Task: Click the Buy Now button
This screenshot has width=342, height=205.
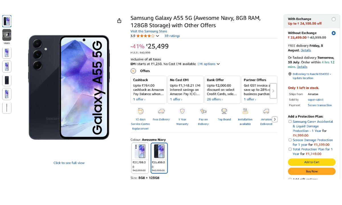Action: click(312, 171)
